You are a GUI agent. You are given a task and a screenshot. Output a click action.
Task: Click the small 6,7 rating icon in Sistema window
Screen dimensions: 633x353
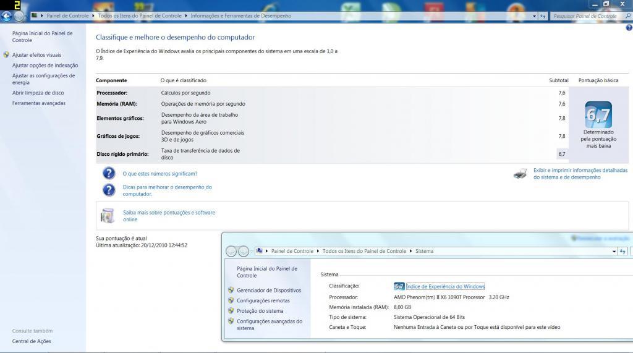point(399,286)
